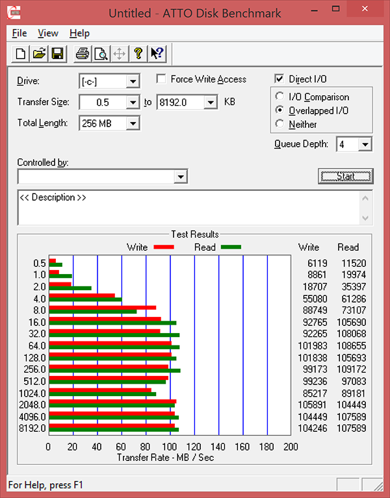
Task: Expand the Drive dropdown
Action: pos(133,82)
